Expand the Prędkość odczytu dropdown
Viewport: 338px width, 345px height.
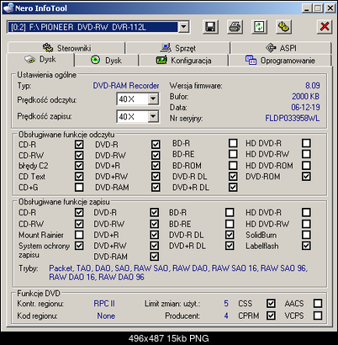(153, 99)
